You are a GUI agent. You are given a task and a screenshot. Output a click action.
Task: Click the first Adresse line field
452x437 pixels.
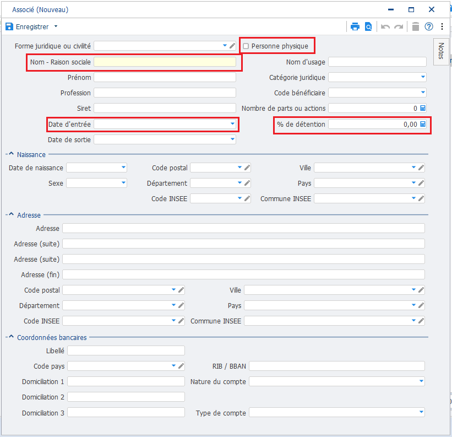[x=243, y=228]
